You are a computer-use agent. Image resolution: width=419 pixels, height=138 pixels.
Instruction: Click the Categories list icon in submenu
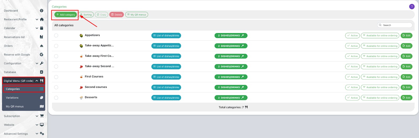(x=41, y=89)
